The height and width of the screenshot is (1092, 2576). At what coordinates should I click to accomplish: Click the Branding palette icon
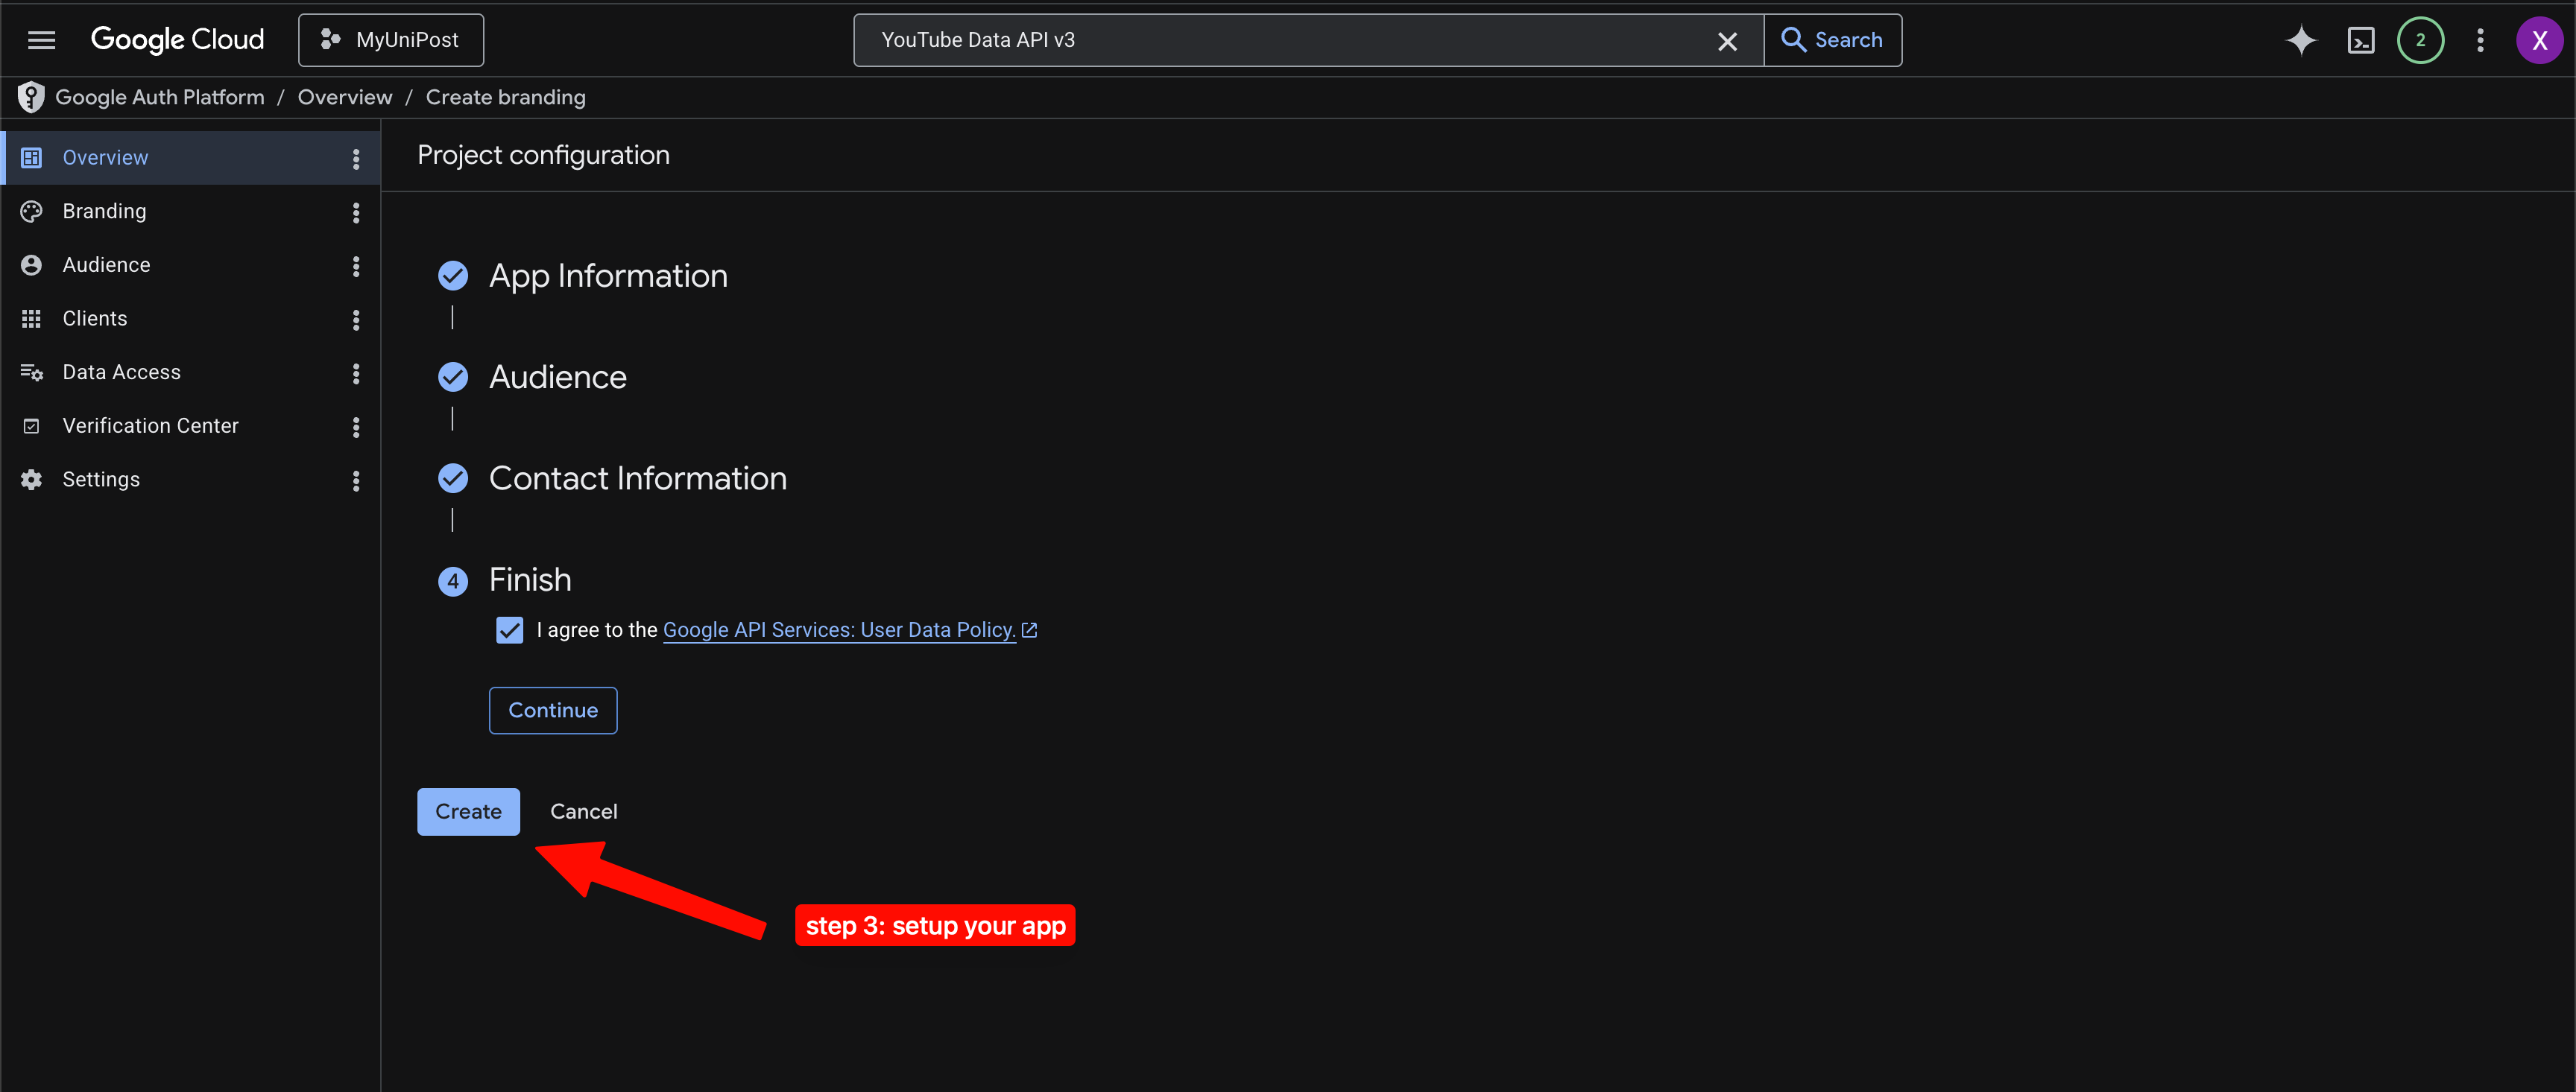(x=31, y=212)
